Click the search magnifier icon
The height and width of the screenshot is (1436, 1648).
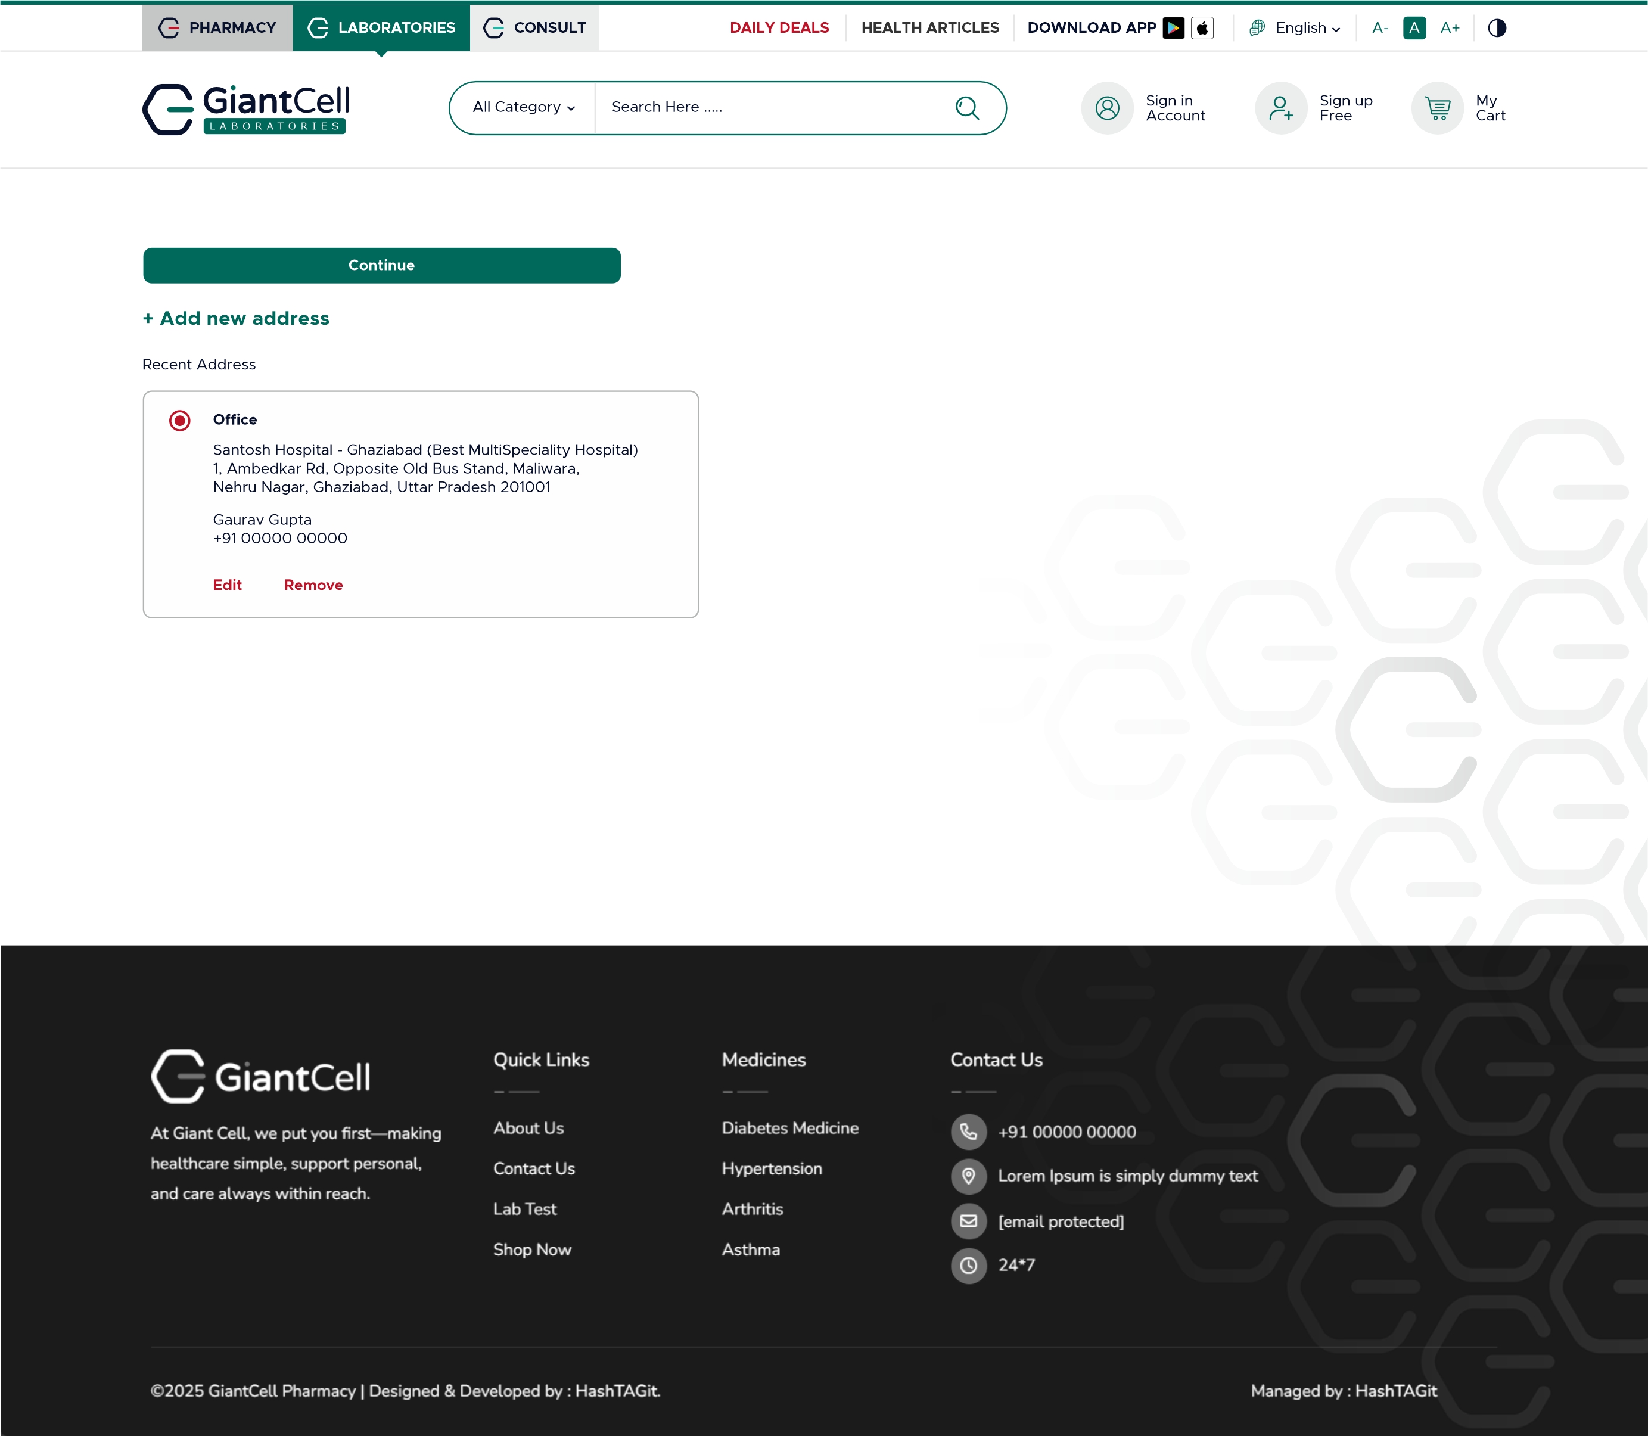(967, 108)
